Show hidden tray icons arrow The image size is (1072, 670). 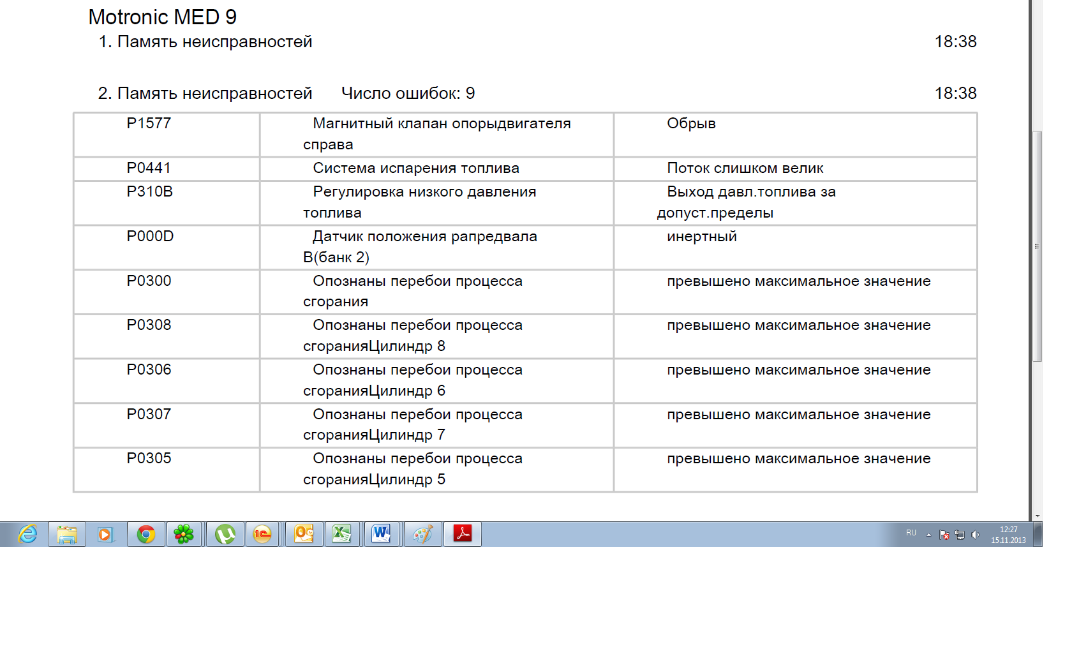point(928,535)
